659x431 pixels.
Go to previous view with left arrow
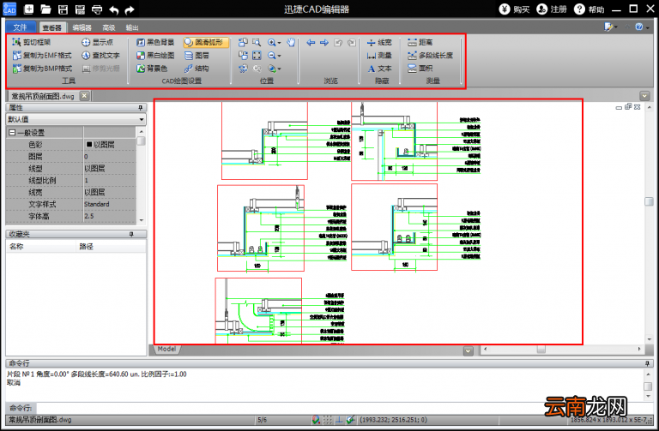pos(311,42)
